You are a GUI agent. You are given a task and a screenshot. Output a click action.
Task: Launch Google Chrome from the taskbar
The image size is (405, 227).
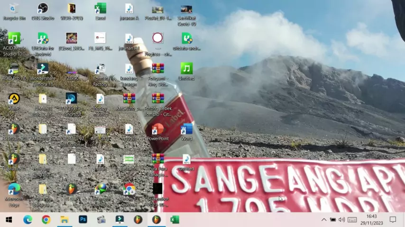(46, 219)
